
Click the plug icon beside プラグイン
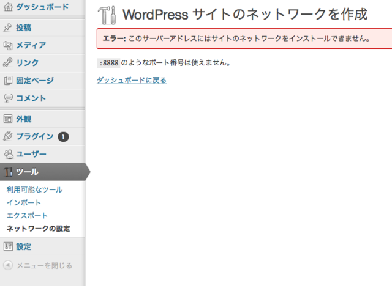click(x=8, y=136)
